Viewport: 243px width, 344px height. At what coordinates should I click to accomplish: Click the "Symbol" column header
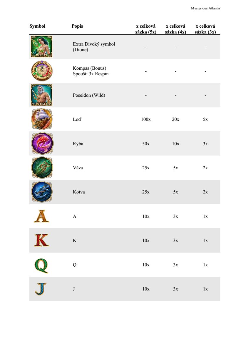pos(37,26)
